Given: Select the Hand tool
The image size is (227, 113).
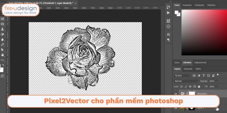Looking at the screenshot, I should [3, 55].
